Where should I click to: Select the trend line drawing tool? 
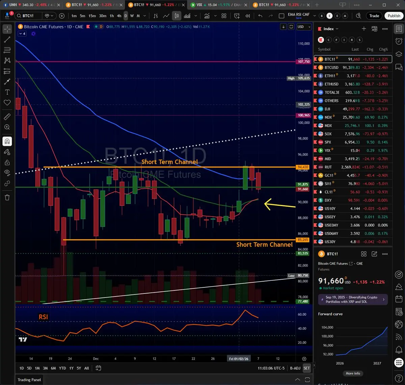coord(7,40)
